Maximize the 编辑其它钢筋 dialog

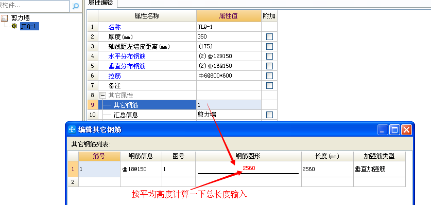coord(394,129)
